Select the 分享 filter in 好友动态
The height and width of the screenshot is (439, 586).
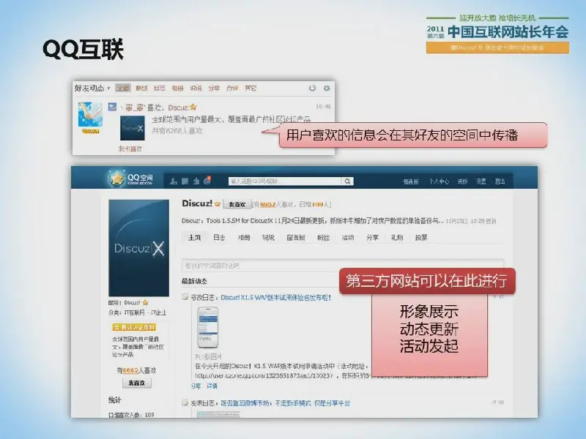pos(214,88)
